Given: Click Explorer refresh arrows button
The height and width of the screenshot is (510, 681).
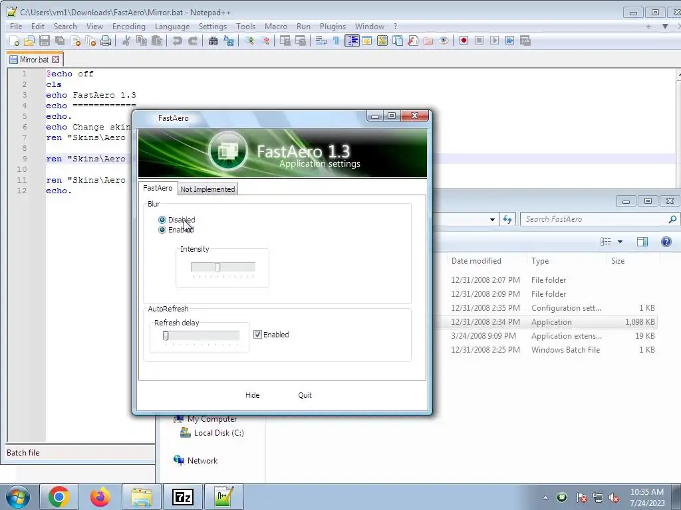Looking at the screenshot, I should click(x=507, y=219).
